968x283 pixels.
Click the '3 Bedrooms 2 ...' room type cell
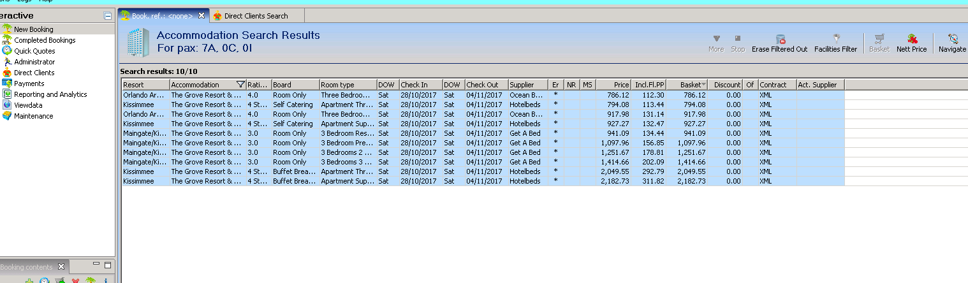[348, 152]
